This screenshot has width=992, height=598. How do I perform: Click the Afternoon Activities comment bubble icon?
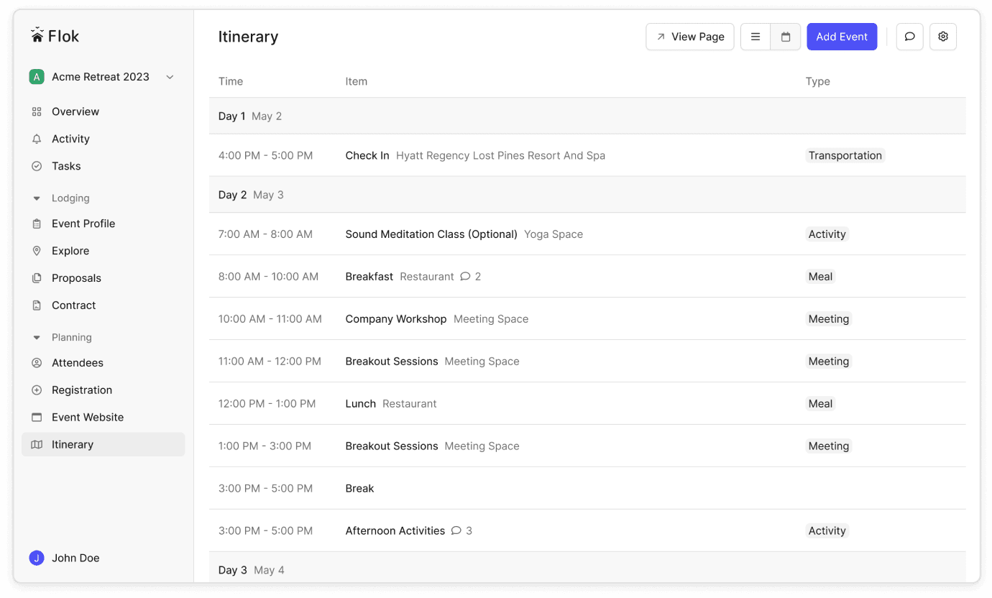456,531
